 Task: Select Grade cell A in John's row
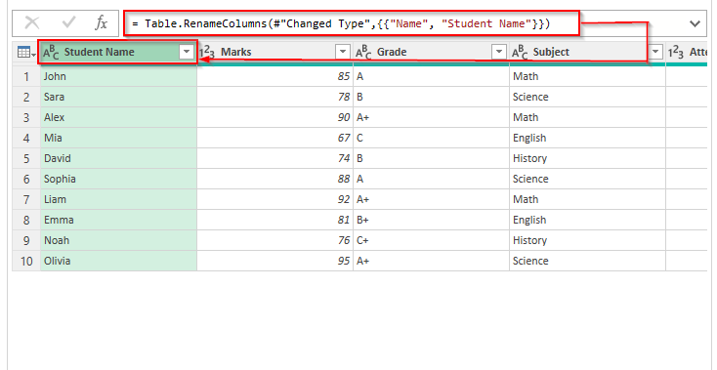(x=431, y=76)
